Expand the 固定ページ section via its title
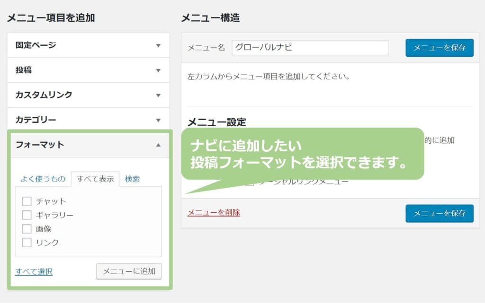The image size is (485, 303). (x=36, y=45)
